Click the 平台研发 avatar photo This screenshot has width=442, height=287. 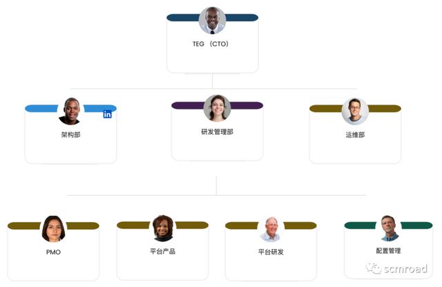click(x=271, y=229)
